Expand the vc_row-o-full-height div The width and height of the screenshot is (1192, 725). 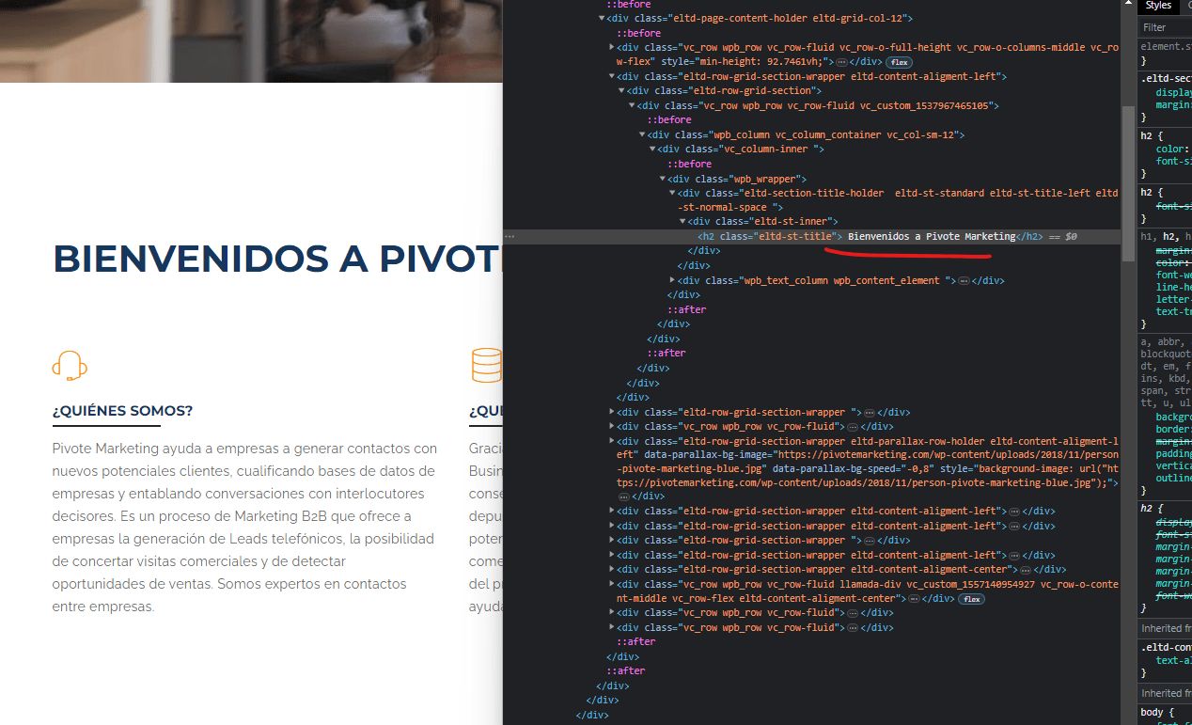[613, 47]
